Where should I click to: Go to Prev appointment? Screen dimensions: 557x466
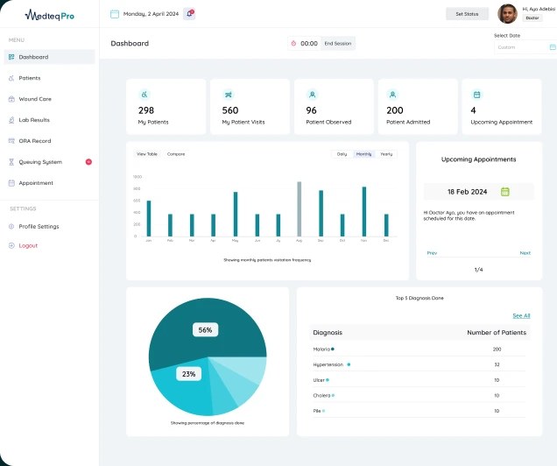tap(432, 253)
